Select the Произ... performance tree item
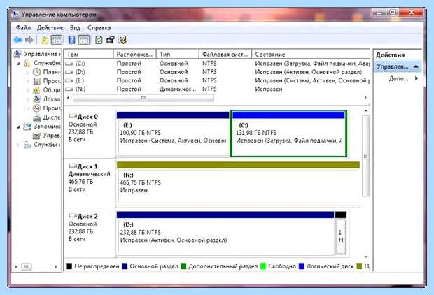 pos(47,108)
